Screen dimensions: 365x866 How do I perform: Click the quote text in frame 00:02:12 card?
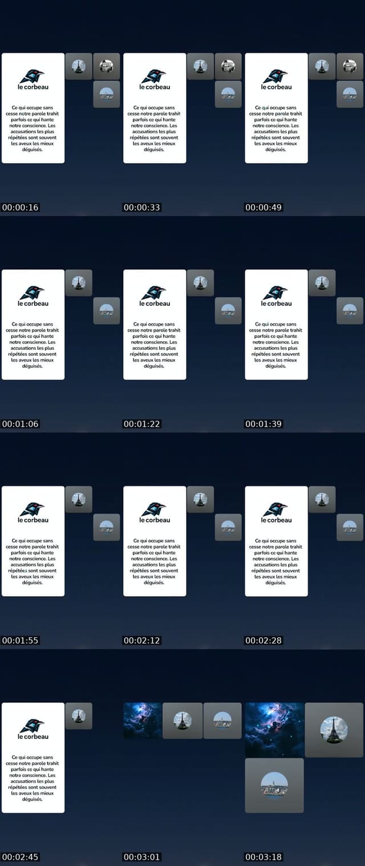pyautogui.click(x=155, y=561)
